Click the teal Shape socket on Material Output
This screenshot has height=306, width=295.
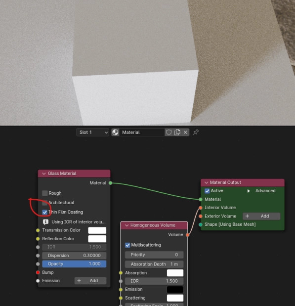pos(201,224)
